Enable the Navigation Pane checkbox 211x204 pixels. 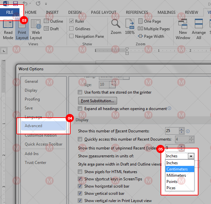coord(71,36)
